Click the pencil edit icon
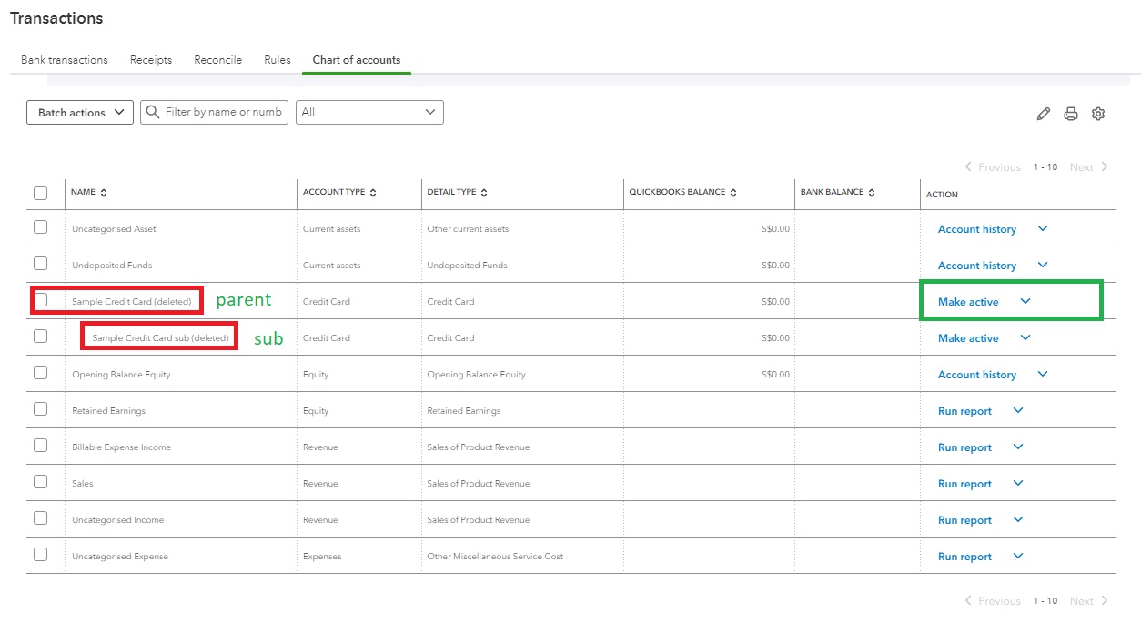This screenshot has height=623, width=1141. 1044,114
